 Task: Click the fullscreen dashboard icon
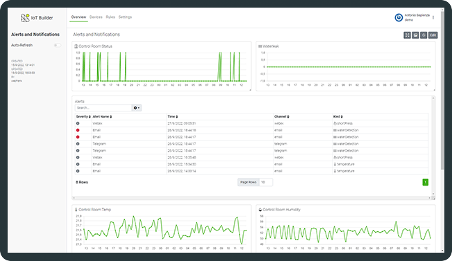point(407,35)
